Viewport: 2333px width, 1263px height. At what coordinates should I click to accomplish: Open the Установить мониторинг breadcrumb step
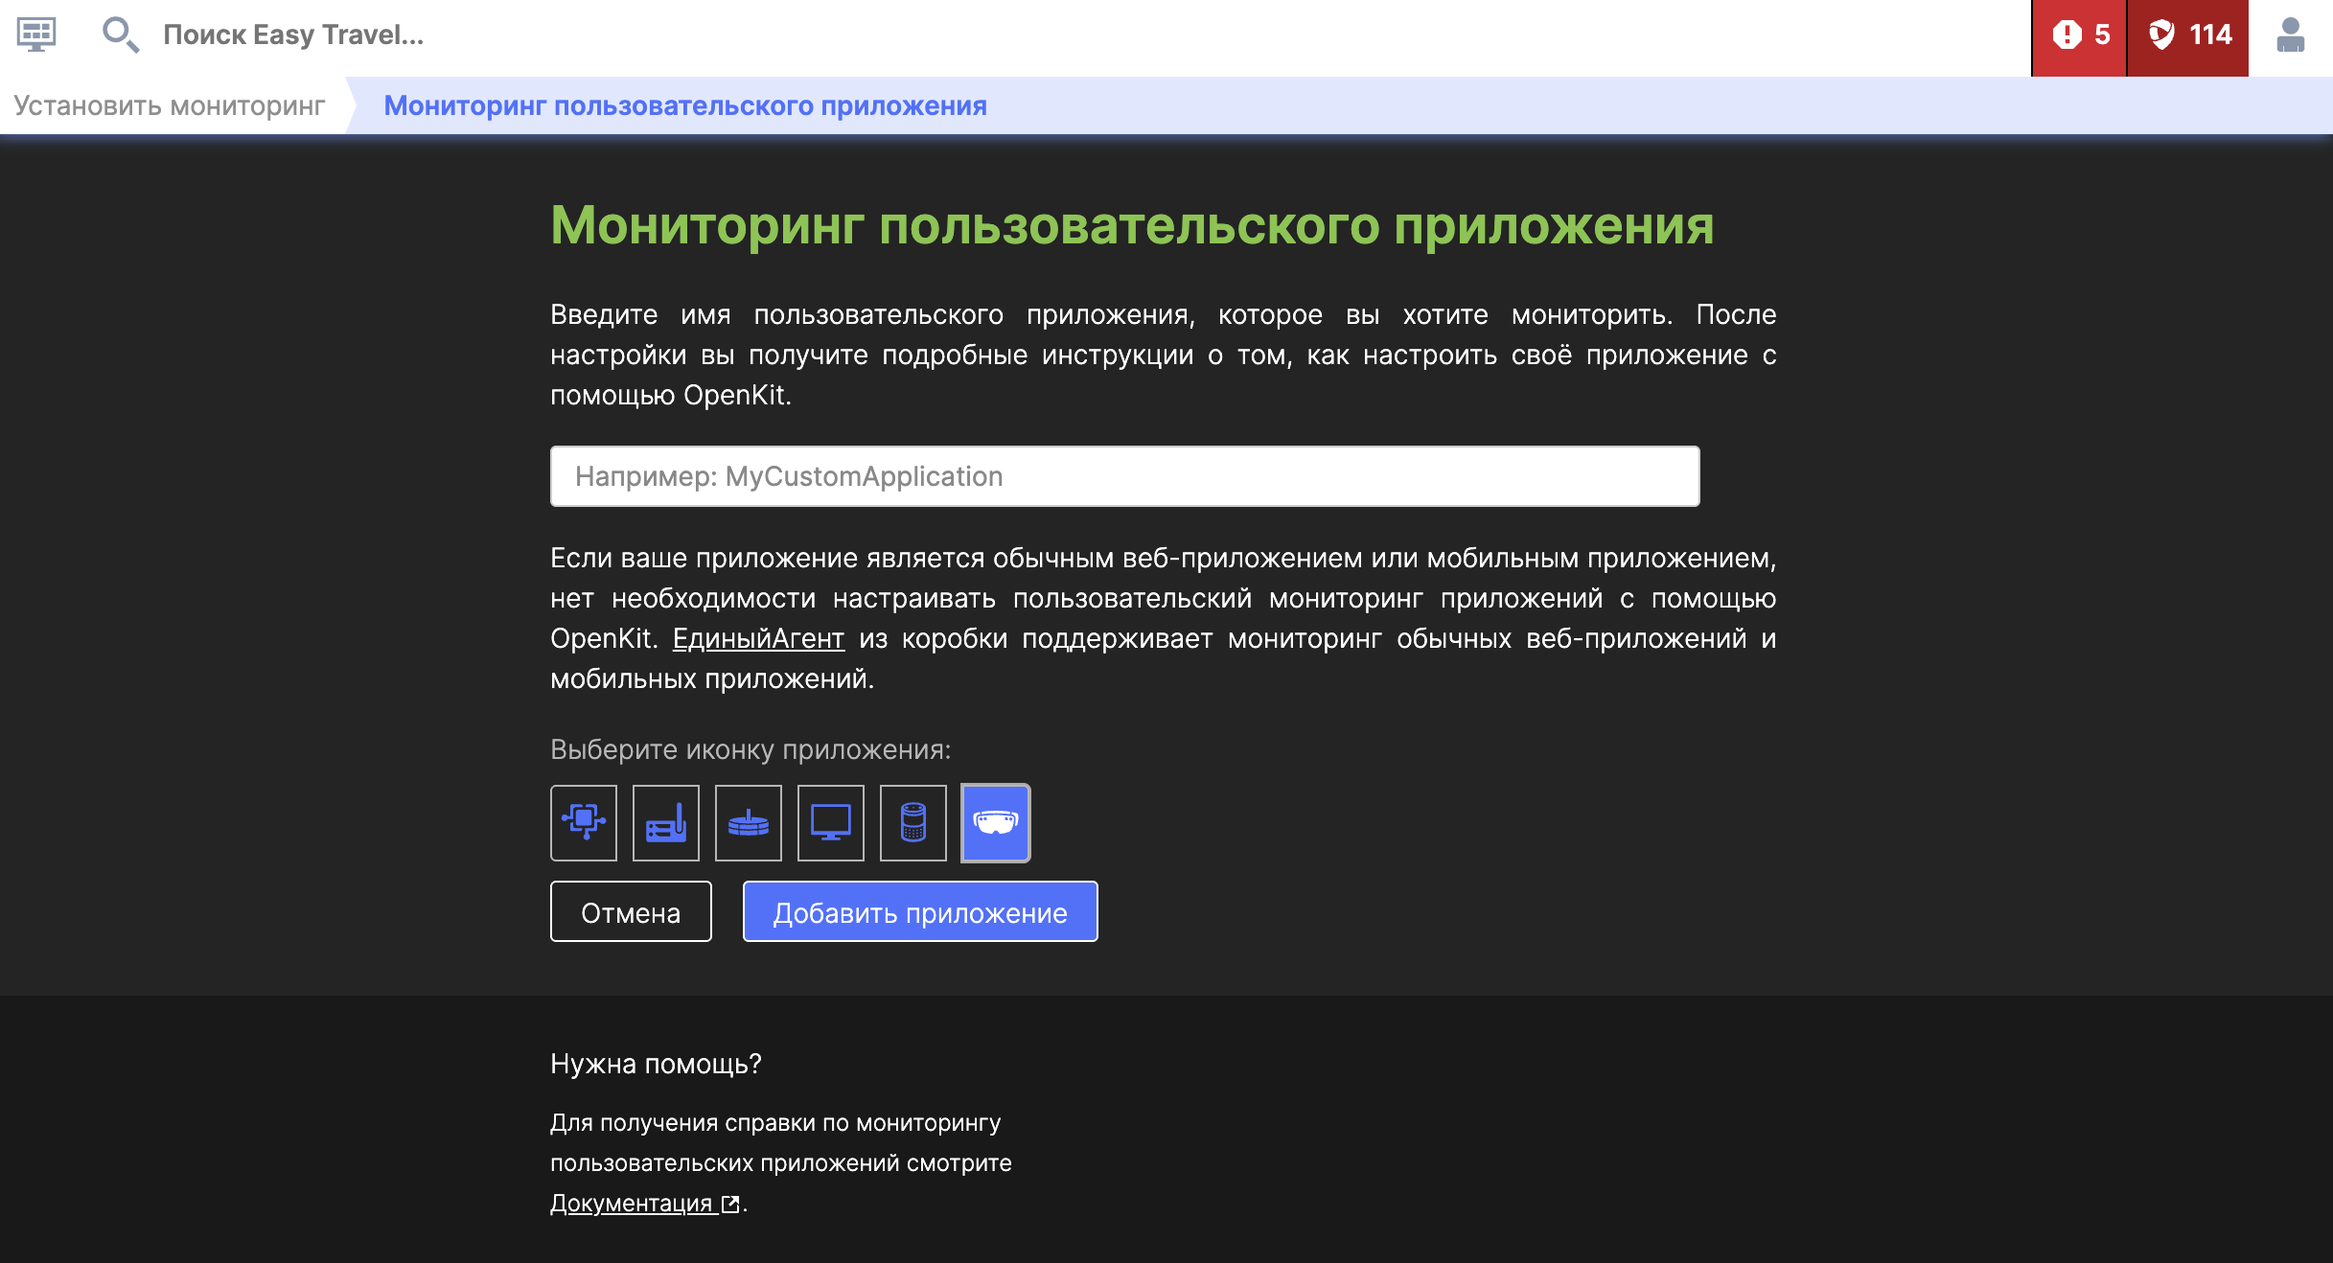tap(168, 105)
